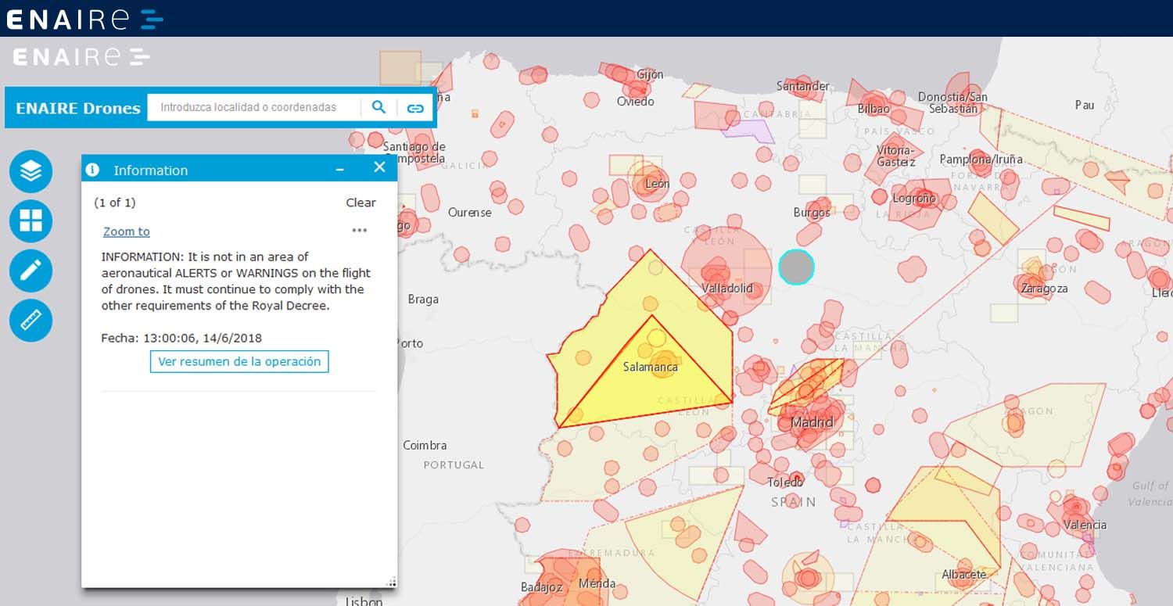The width and height of the screenshot is (1173, 606).
Task: Click the SPAIN country label
Action: 794,503
